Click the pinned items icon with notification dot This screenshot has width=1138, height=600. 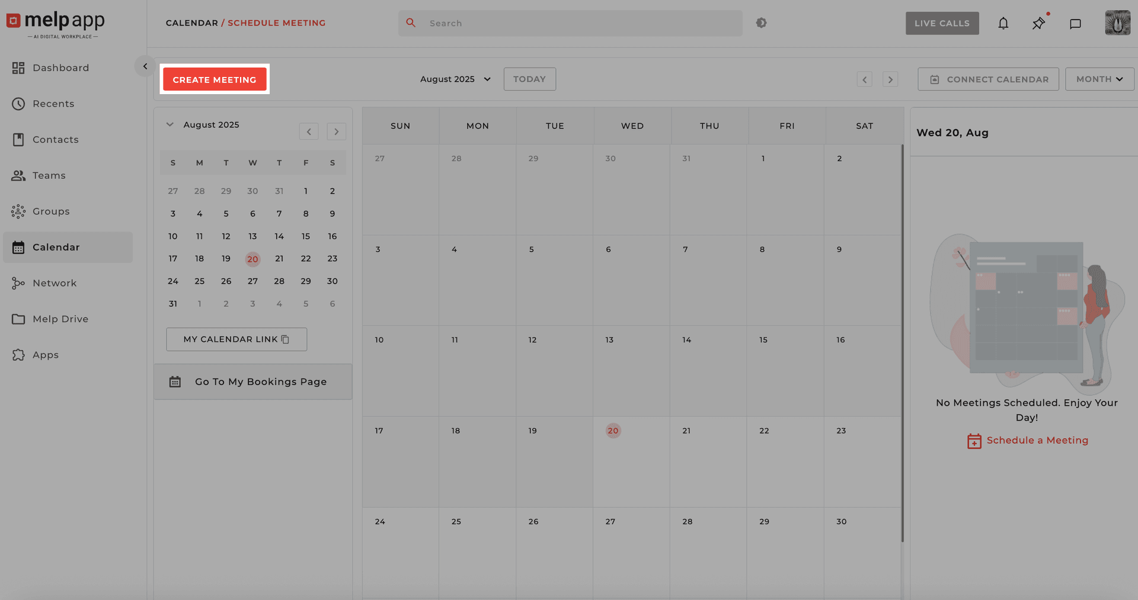click(x=1038, y=23)
